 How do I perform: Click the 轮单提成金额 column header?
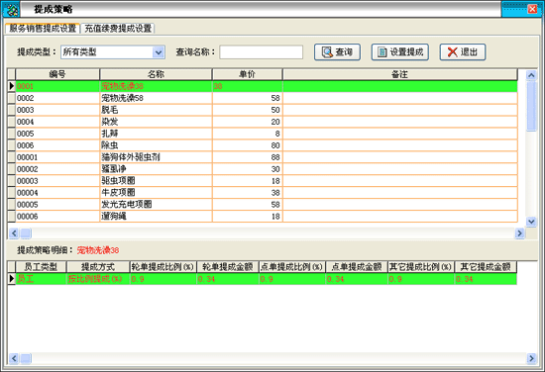pyautogui.click(x=228, y=267)
